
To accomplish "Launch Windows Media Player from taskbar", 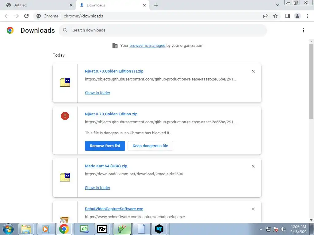I will [x=45, y=229].
